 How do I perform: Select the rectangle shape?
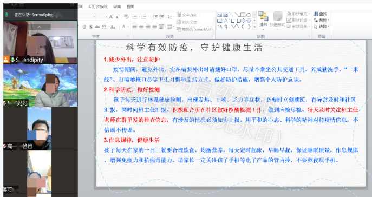pyautogui.click(x=243, y=15)
